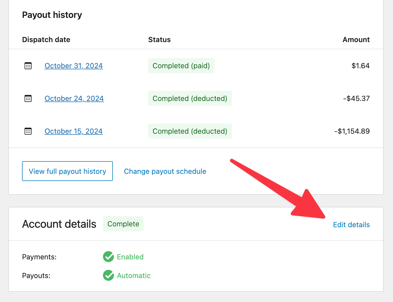Screen dimensions: 393x302
Task: Click the green checkmark next to Automatic
Action: pyautogui.click(x=108, y=275)
